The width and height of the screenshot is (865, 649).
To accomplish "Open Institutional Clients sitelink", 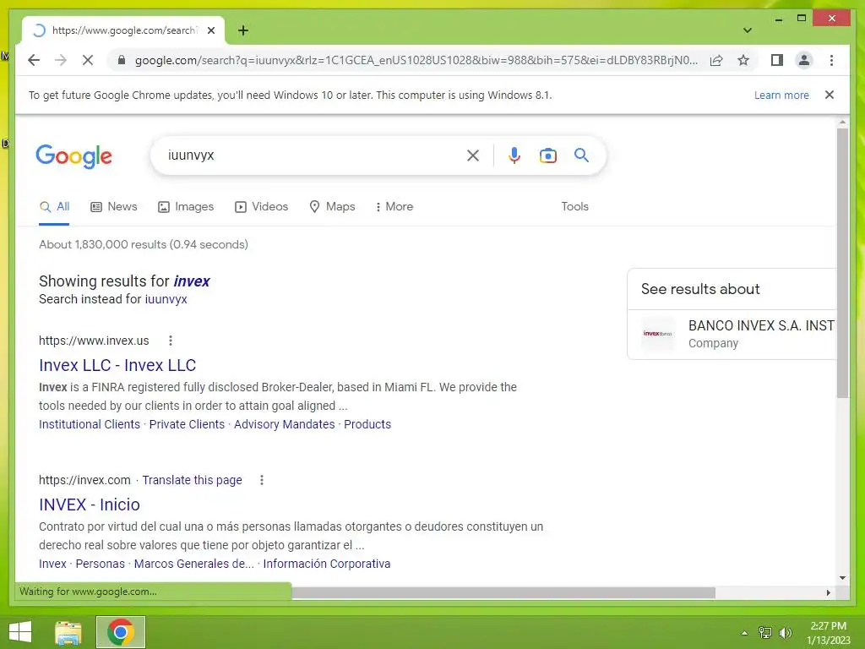I will 90,424.
